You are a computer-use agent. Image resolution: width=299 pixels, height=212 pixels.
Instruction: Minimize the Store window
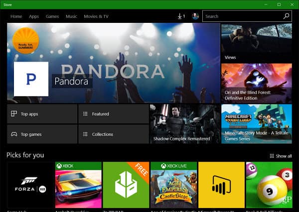(266, 4)
